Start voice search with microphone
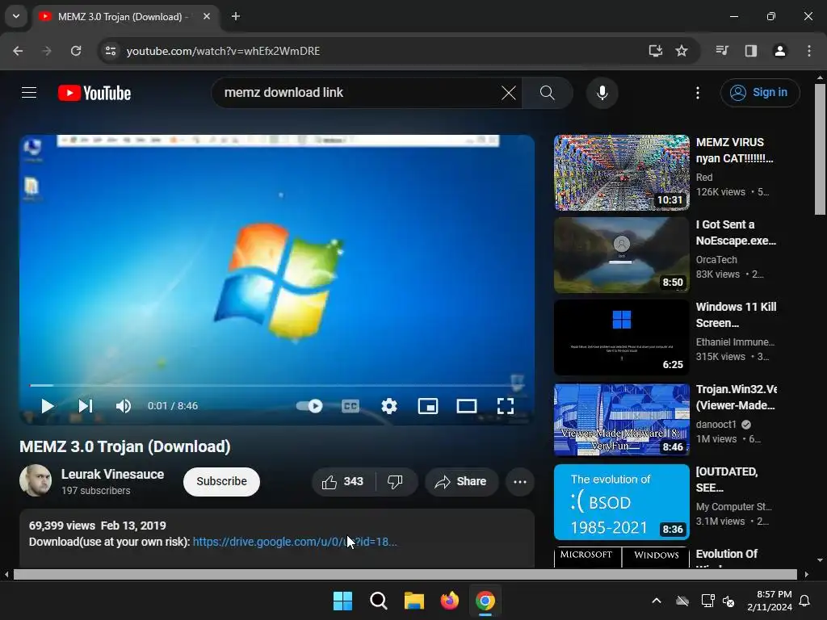The height and width of the screenshot is (620, 827). [602, 93]
